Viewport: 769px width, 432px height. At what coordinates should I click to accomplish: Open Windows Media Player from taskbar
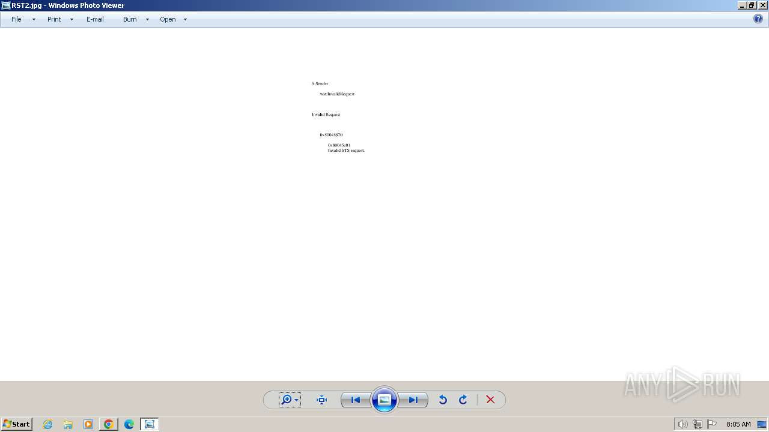click(88, 424)
